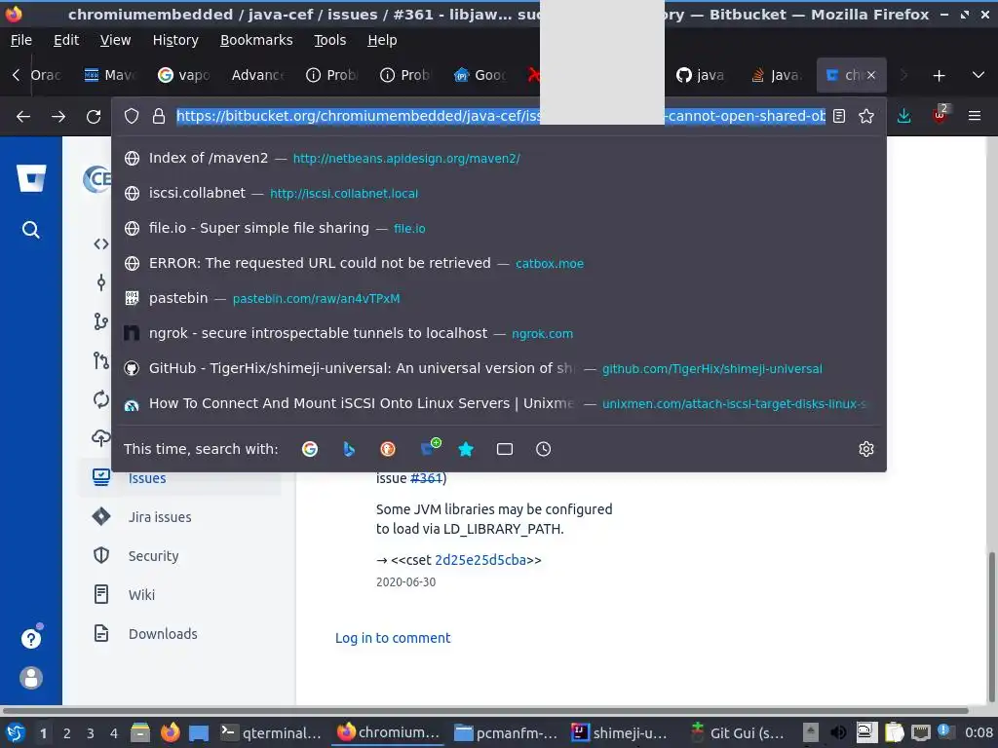Viewport: 998px width, 748px height.
Task: Reload the current page
Action: click(94, 117)
